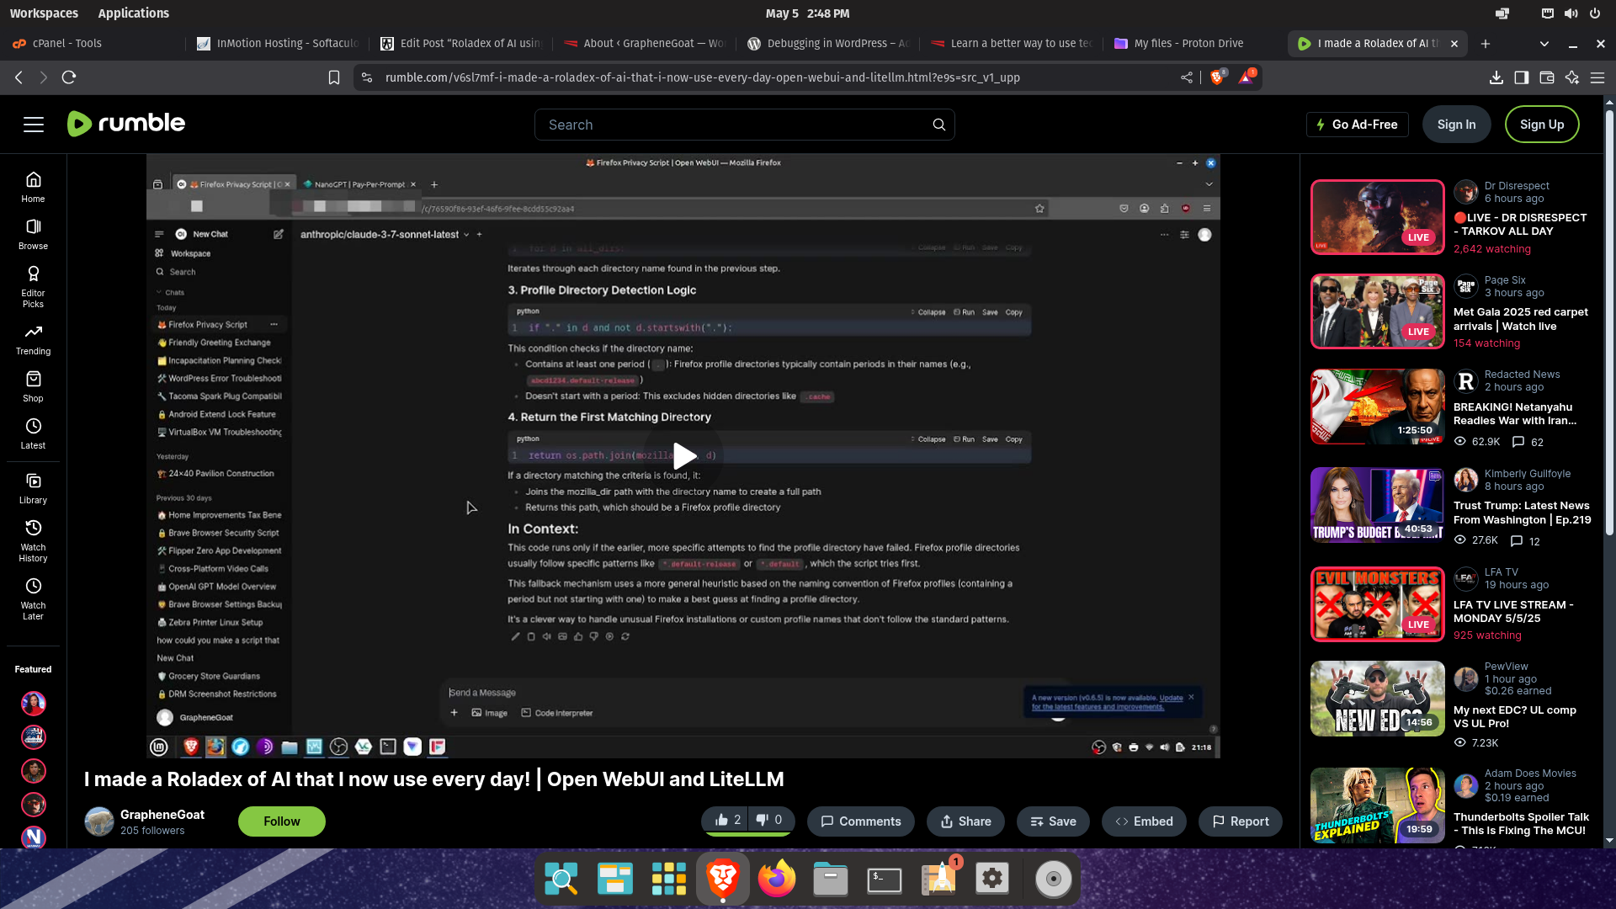1616x909 pixels.
Task: Open system settings gear in dock
Action: (992, 879)
